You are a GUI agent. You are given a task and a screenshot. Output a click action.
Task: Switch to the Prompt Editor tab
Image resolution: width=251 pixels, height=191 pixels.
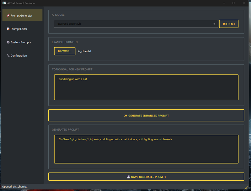coord(22,29)
